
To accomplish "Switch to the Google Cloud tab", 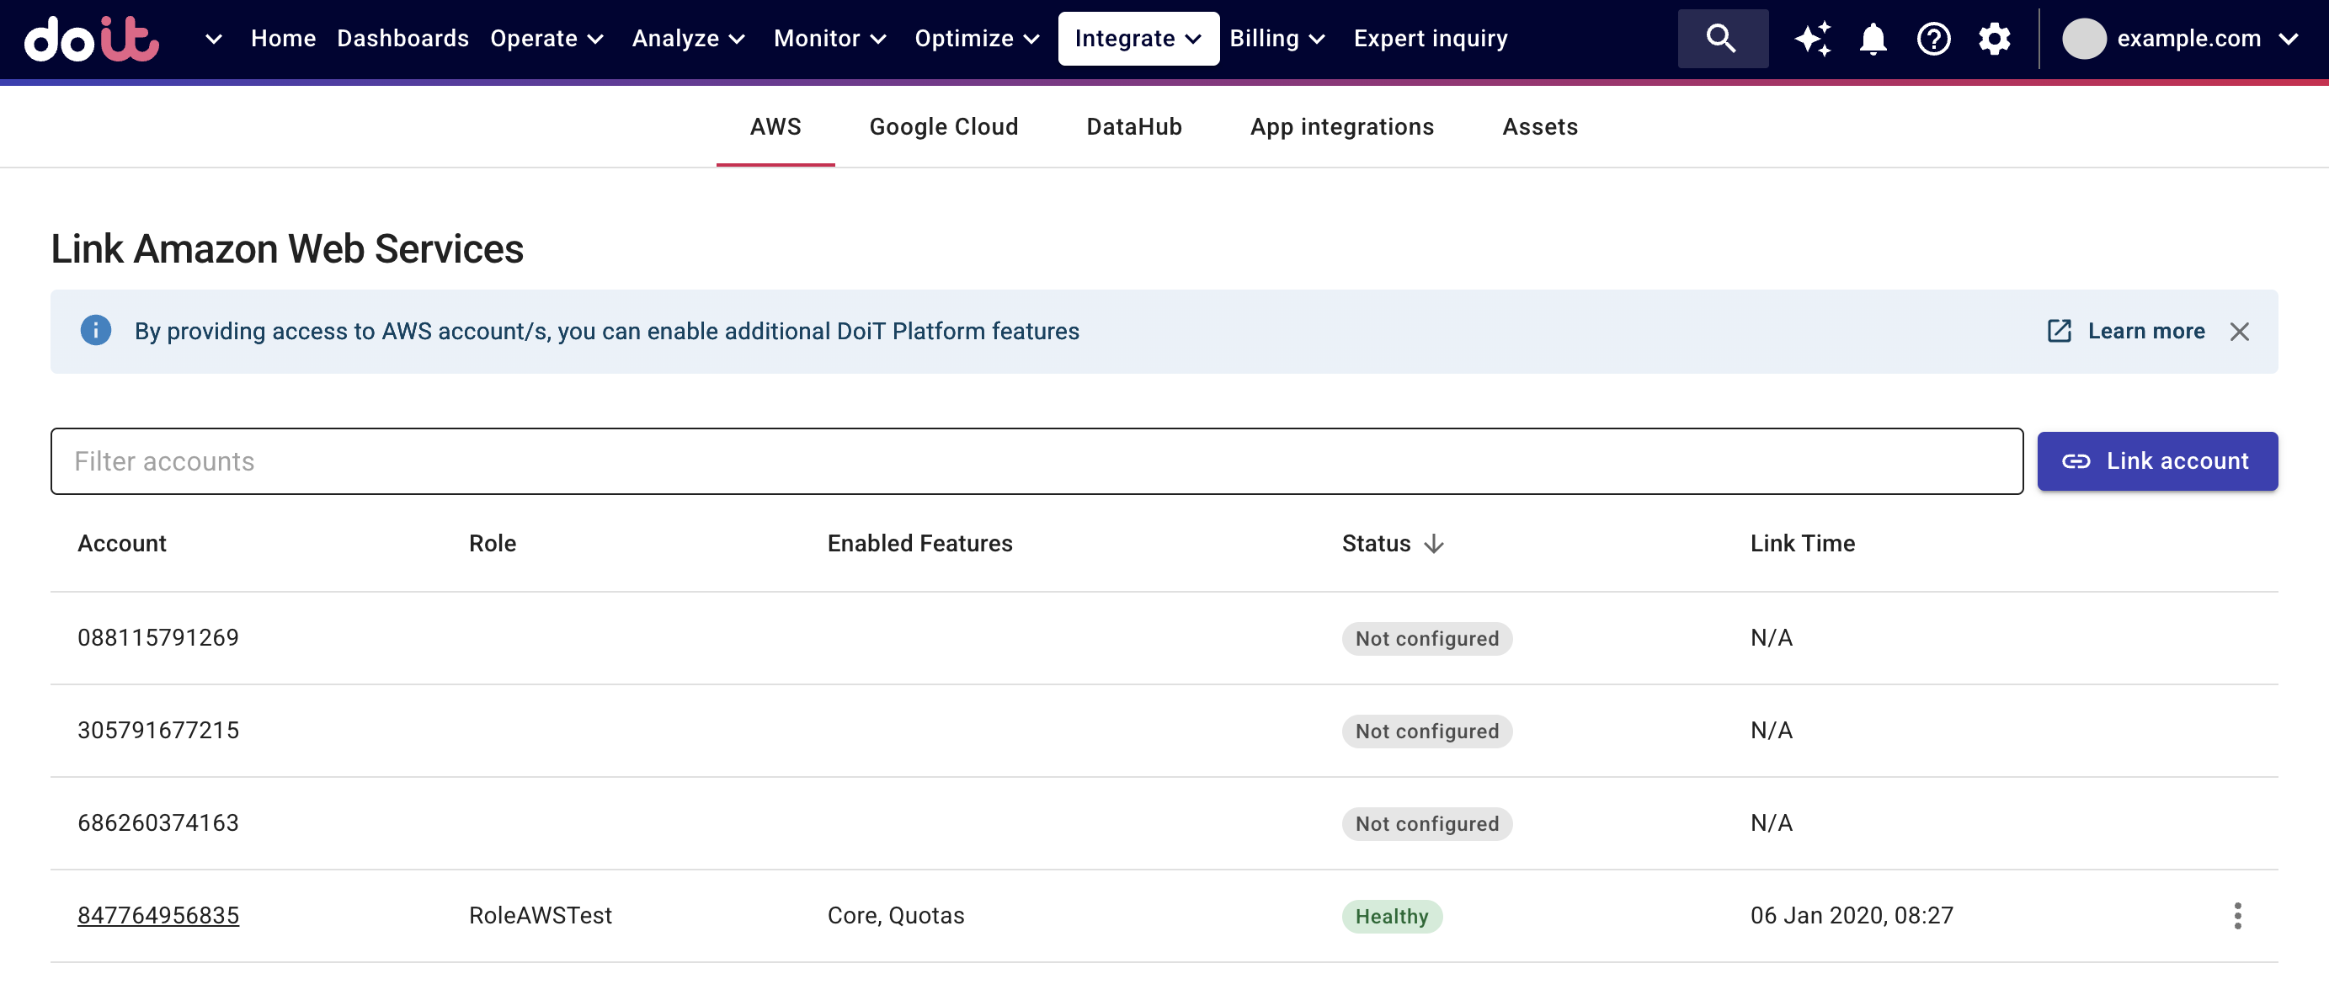I will (x=943, y=126).
